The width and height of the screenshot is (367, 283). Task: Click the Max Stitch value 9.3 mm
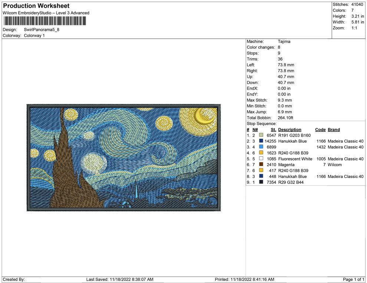point(285,100)
